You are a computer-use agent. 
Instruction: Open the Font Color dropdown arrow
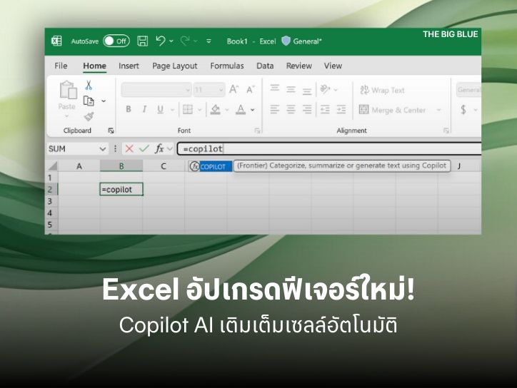click(x=253, y=110)
